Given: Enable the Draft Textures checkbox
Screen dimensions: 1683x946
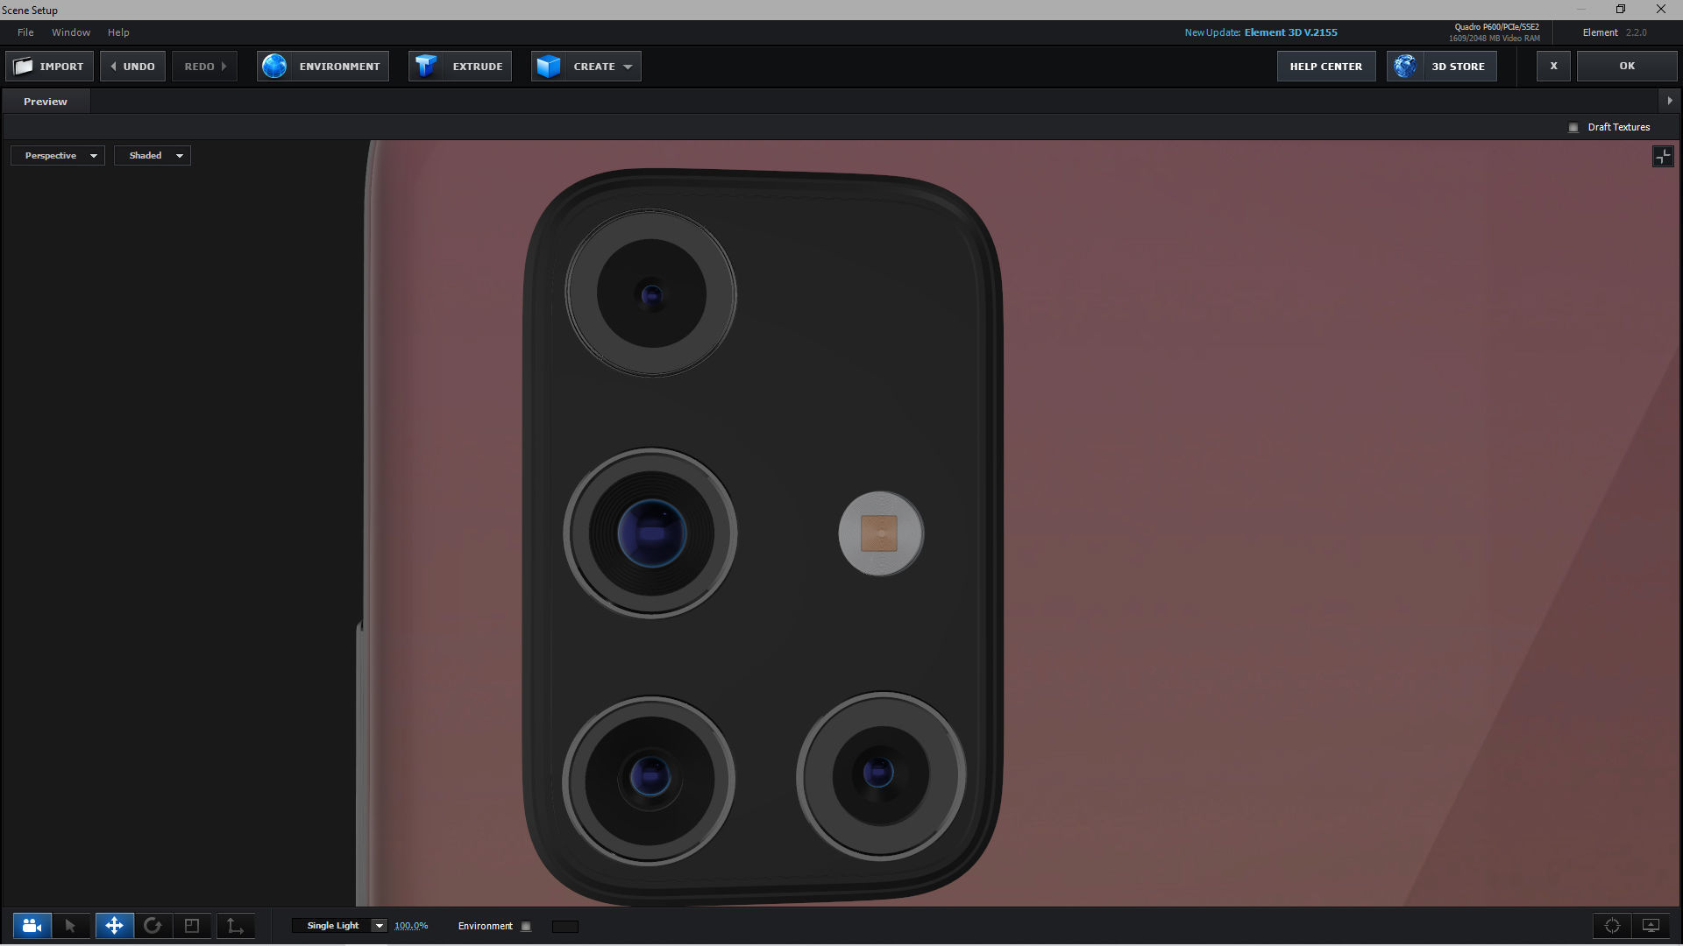Looking at the screenshot, I should (x=1573, y=128).
